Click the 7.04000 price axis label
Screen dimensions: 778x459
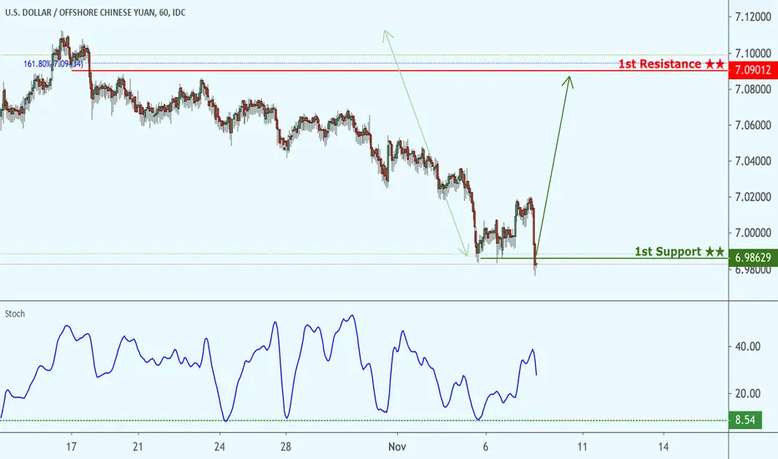[753, 161]
